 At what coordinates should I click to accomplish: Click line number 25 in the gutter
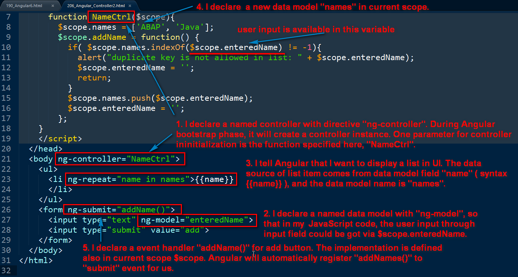point(6,200)
